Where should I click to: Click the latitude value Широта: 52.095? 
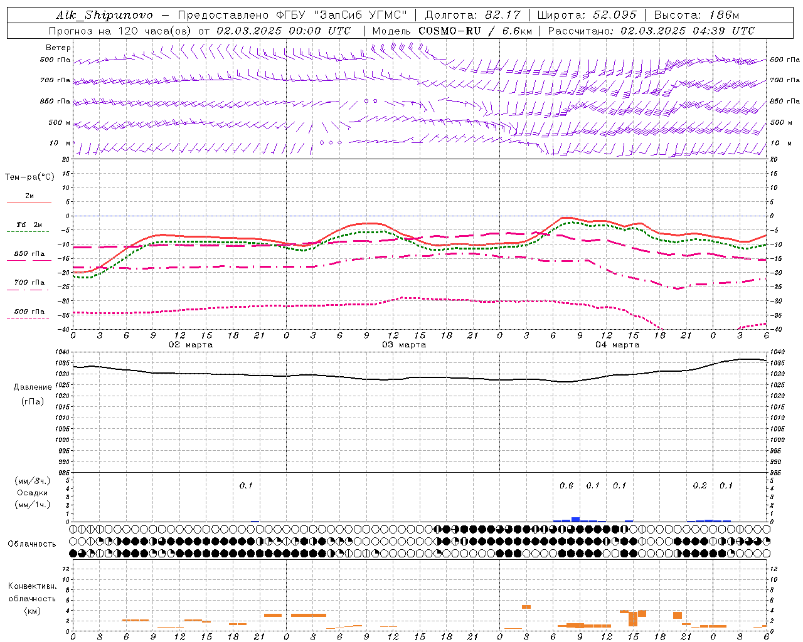click(587, 15)
